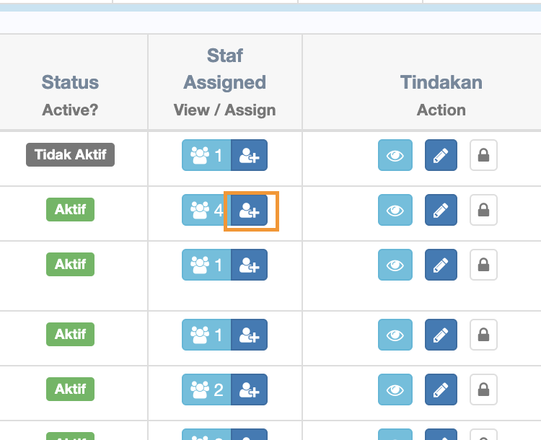
Task: Click the Aktif badge beside 4 staff
Action: (x=71, y=210)
